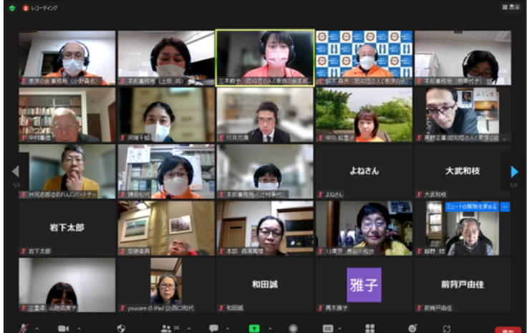
Task: Click the ミュートの解除を求める button
Action: pos(471,206)
